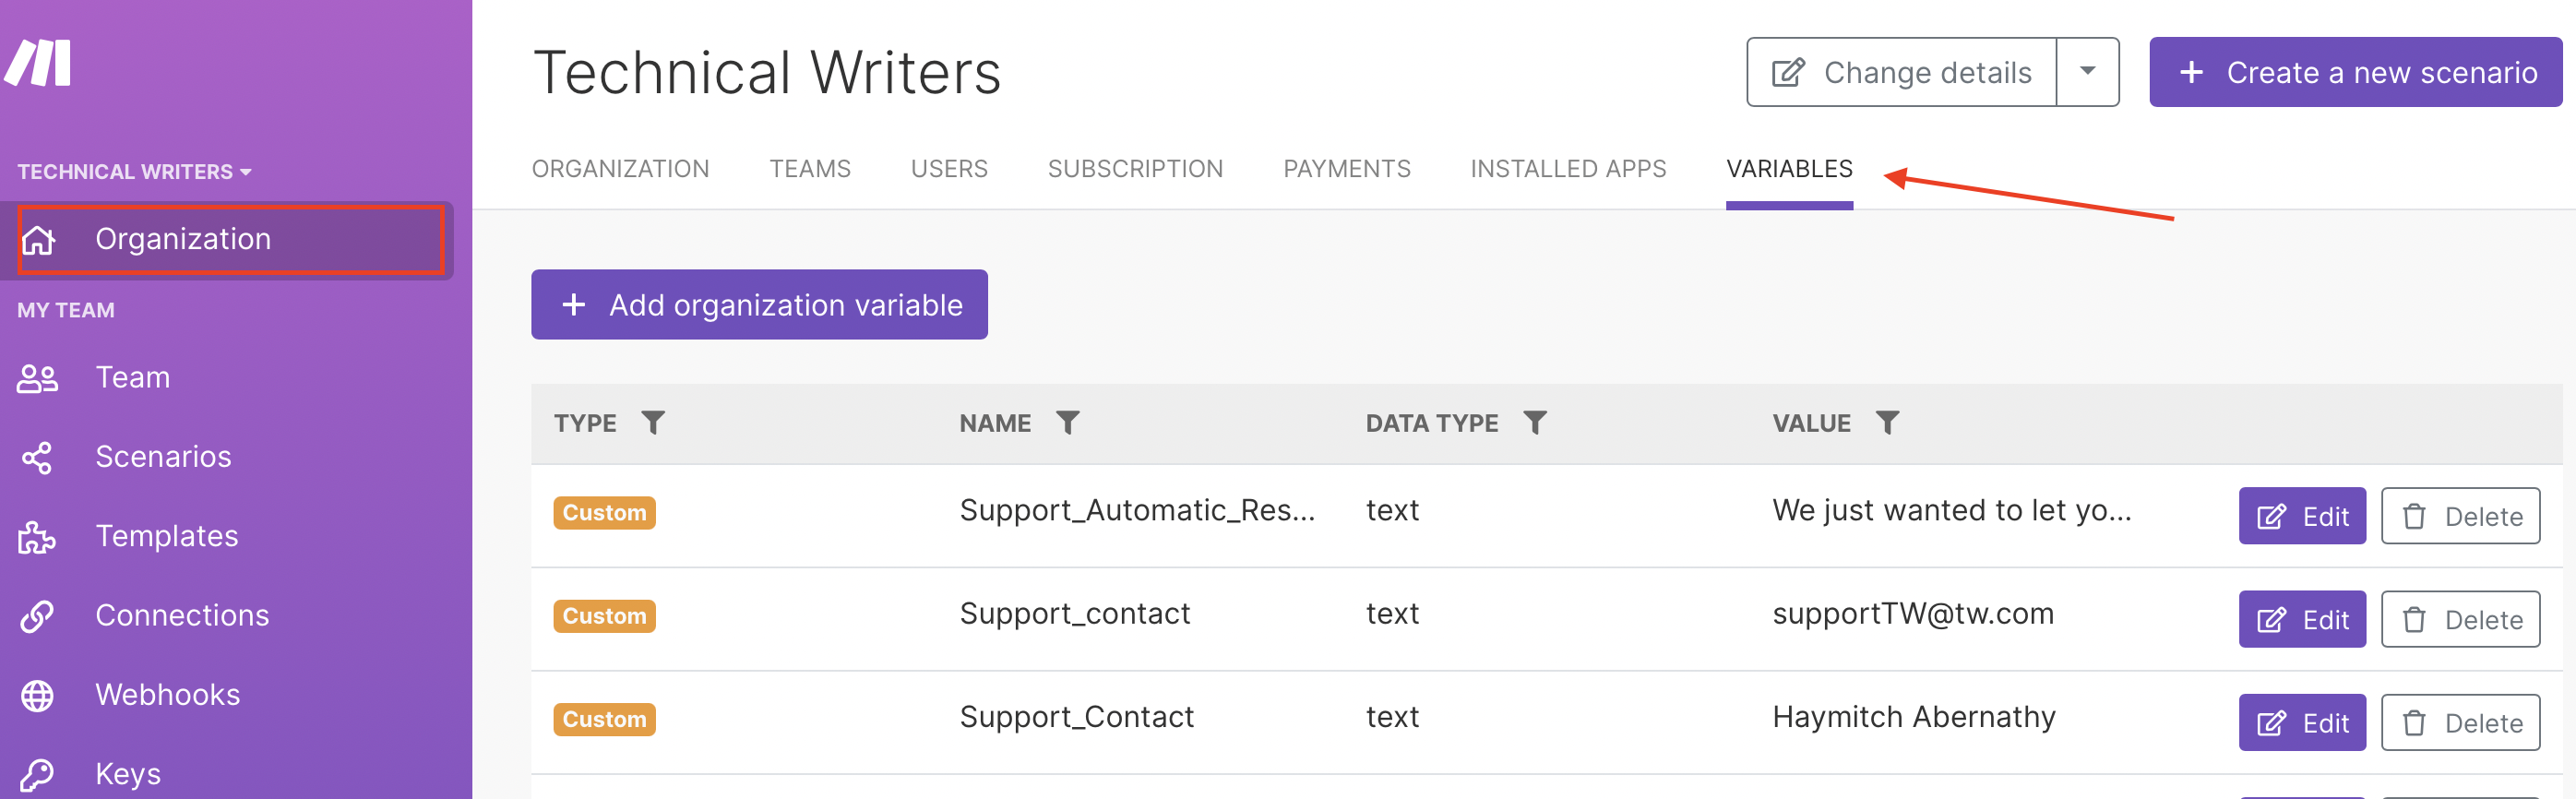Screen dimensions: 2576x799
Task: Click Create a new scenario
Action: (2355, 72)
